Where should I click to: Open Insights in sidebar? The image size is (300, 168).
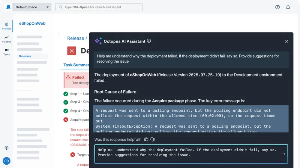click(6, 39)
